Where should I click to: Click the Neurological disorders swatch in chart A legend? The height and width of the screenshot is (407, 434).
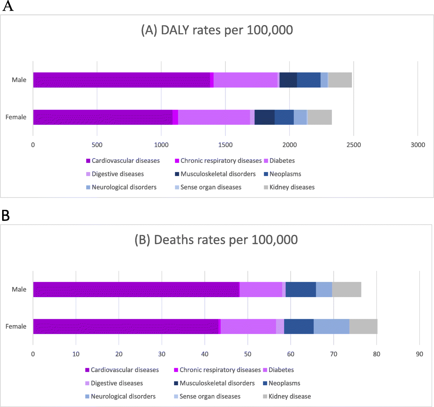coord(88,187)
